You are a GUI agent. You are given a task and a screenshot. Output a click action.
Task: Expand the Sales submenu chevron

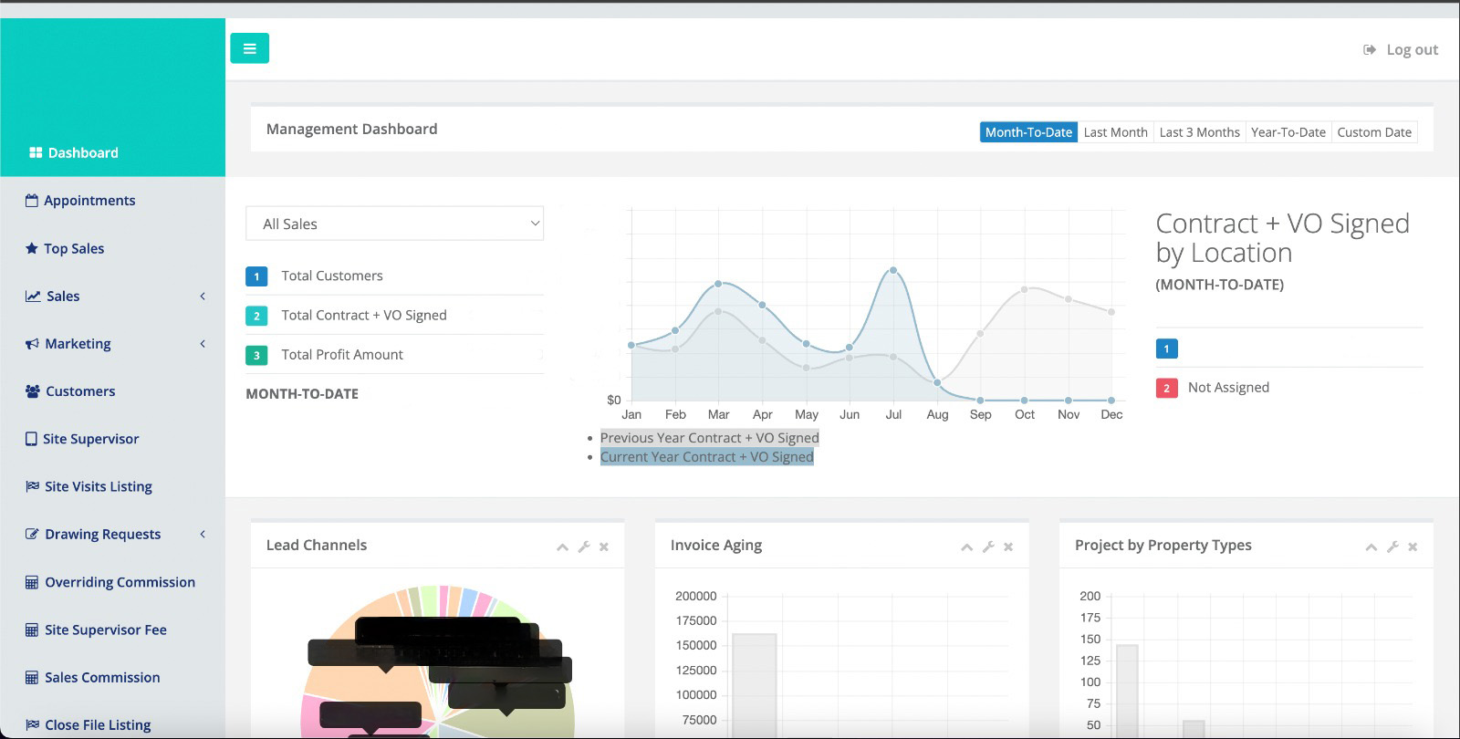(203, 296)
